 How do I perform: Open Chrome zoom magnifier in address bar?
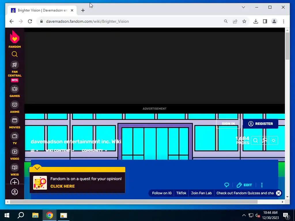226,21
